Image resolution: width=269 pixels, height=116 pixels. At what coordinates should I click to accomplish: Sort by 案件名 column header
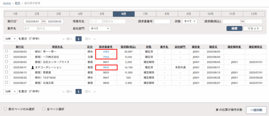coord(164,47)
